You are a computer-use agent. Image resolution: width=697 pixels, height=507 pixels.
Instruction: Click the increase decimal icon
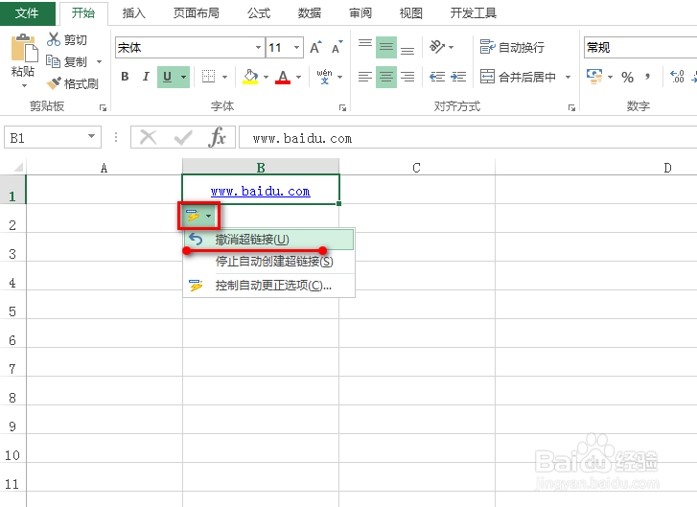677,77
